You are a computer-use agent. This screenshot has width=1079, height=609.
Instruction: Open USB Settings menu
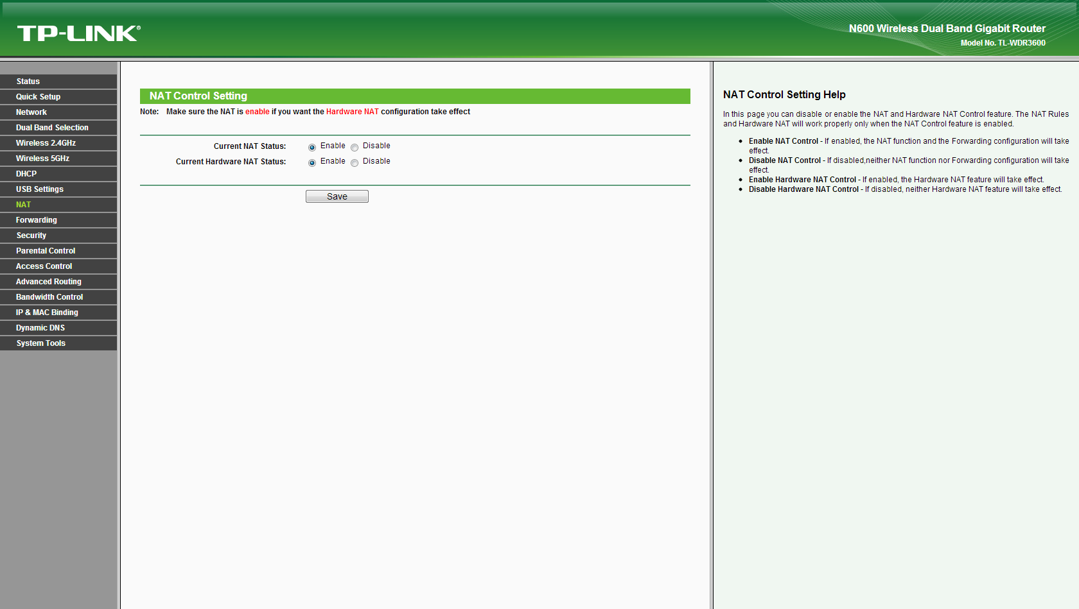click(x=58, y=189)
